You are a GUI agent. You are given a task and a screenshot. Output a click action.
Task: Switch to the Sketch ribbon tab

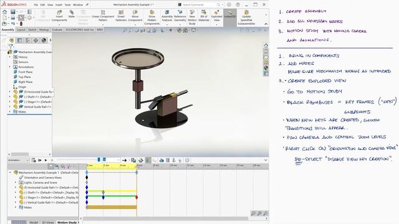coord(32,30)
